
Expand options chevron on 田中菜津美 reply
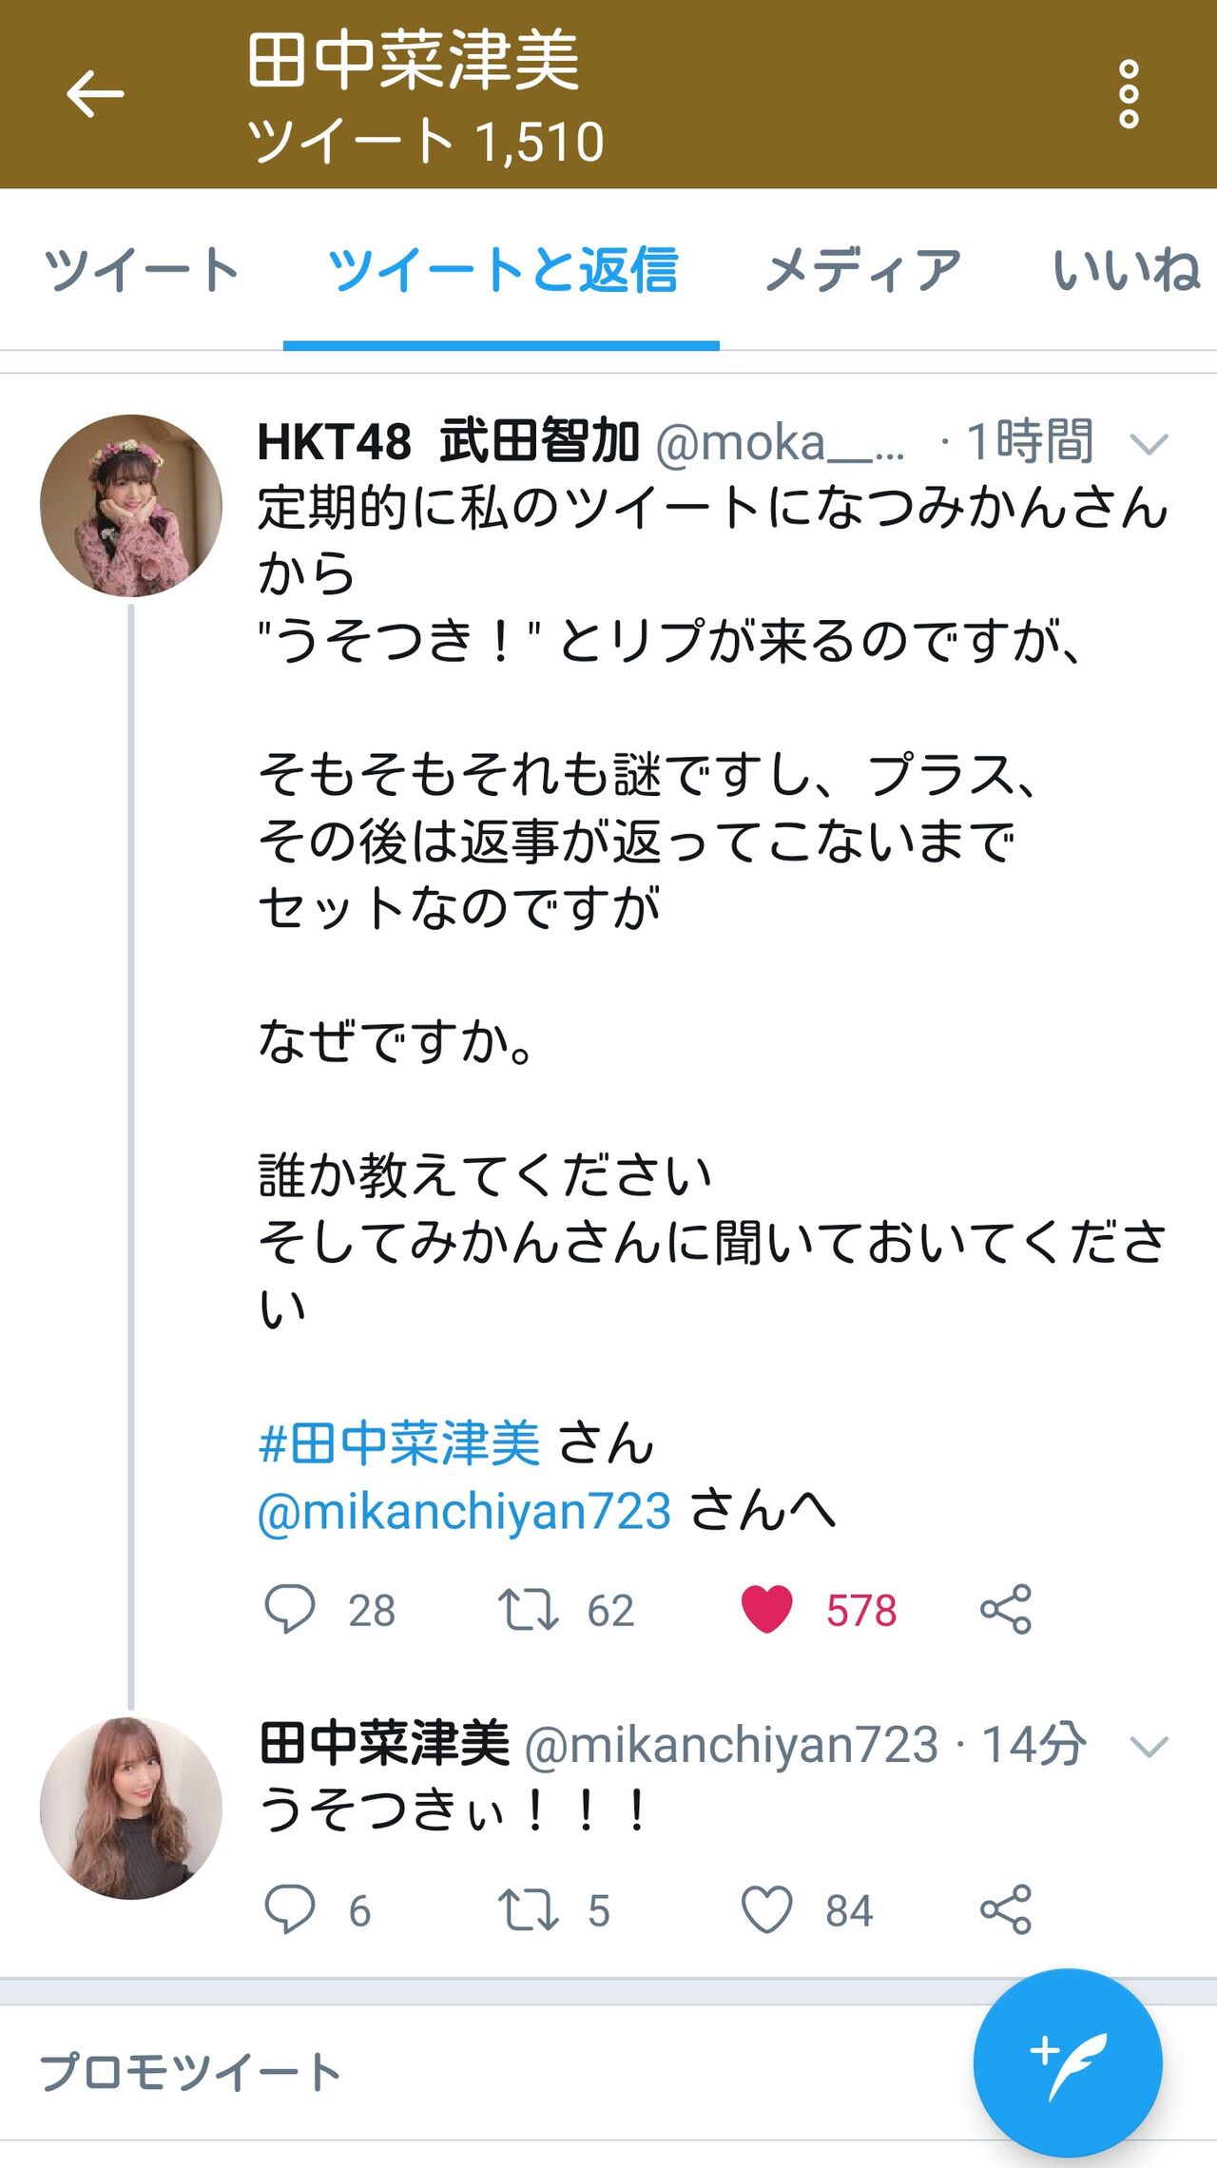(1149, 1747)
